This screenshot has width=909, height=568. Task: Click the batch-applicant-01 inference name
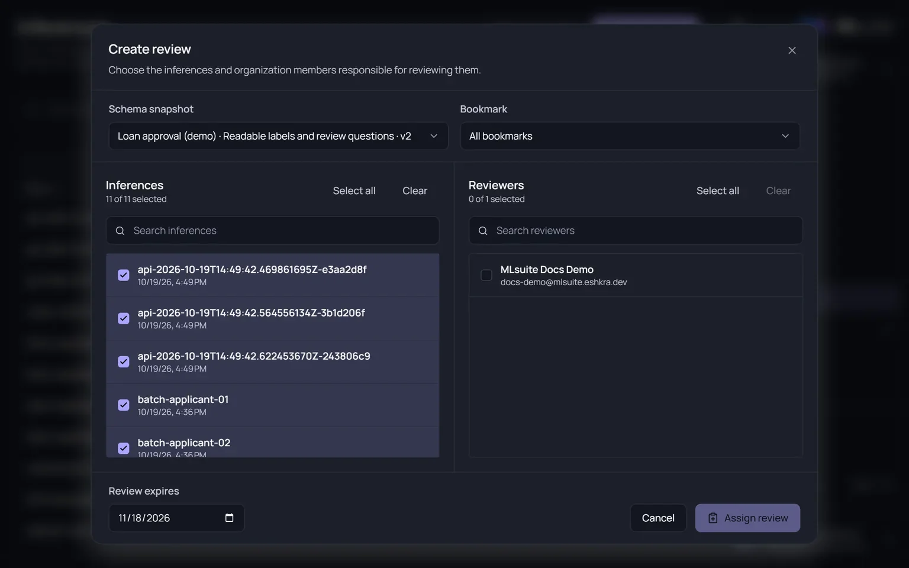click(x=183, y=399)
